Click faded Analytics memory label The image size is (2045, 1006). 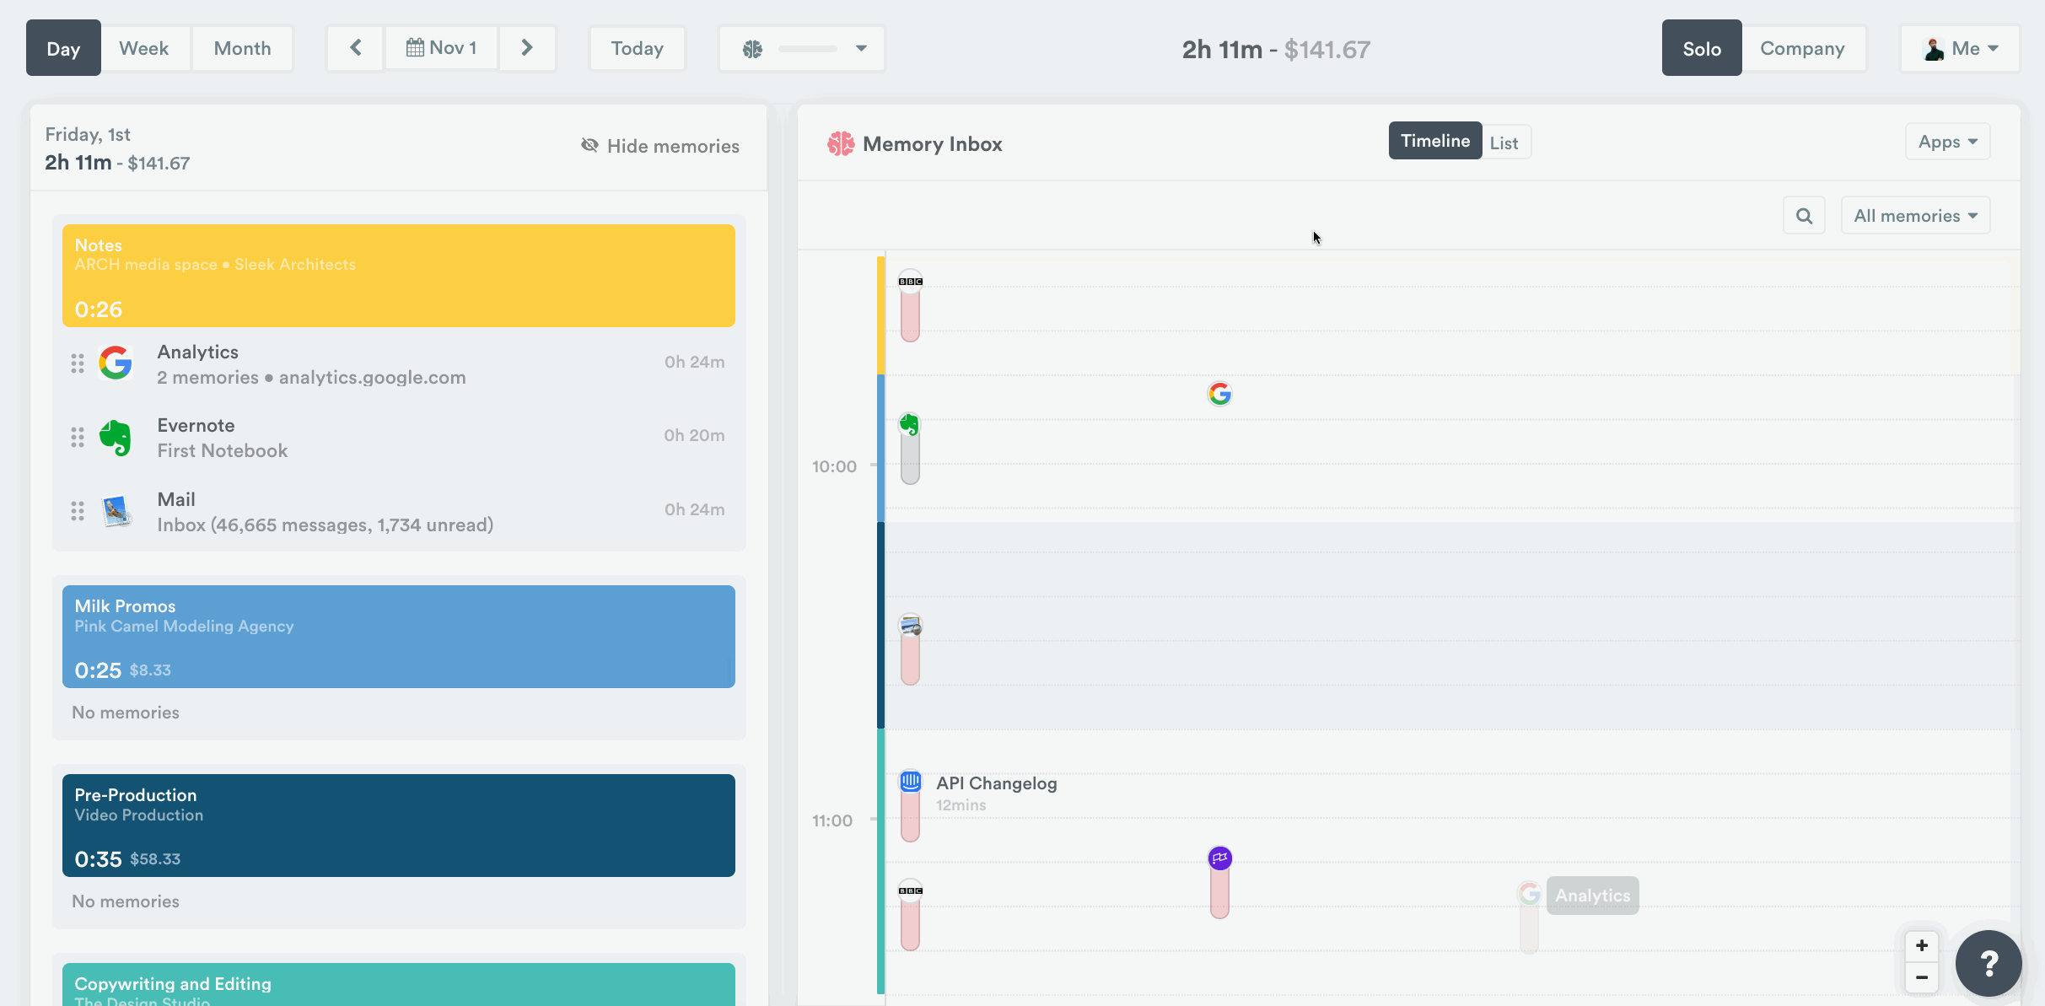coord(1593,896)
